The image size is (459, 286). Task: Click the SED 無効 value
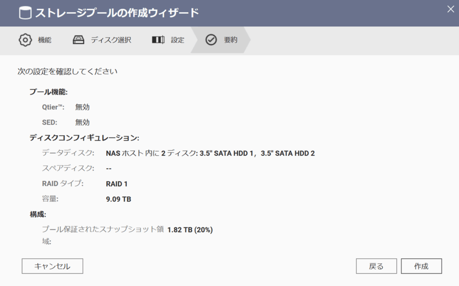coord(82,122)
